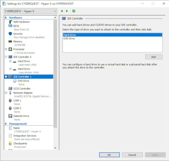Click the Cancel button
Image resolution: width=169 pixels, height=161 pixels.
(132, 155)
